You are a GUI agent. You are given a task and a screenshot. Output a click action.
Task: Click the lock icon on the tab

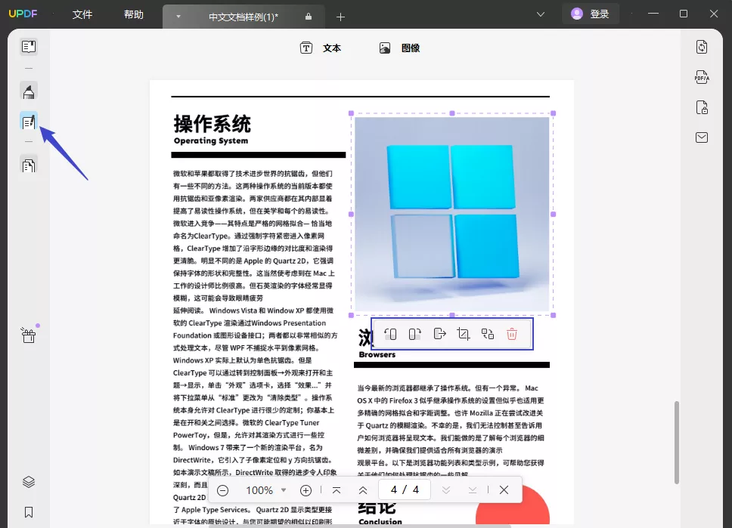pos(308,17)
